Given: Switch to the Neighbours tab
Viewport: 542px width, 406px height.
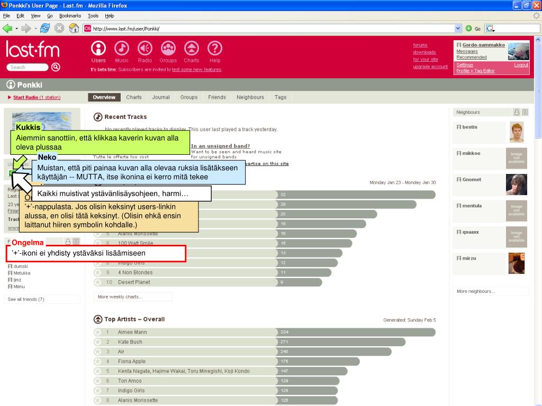Looking at the screenshot, I should tap(250, 97).
